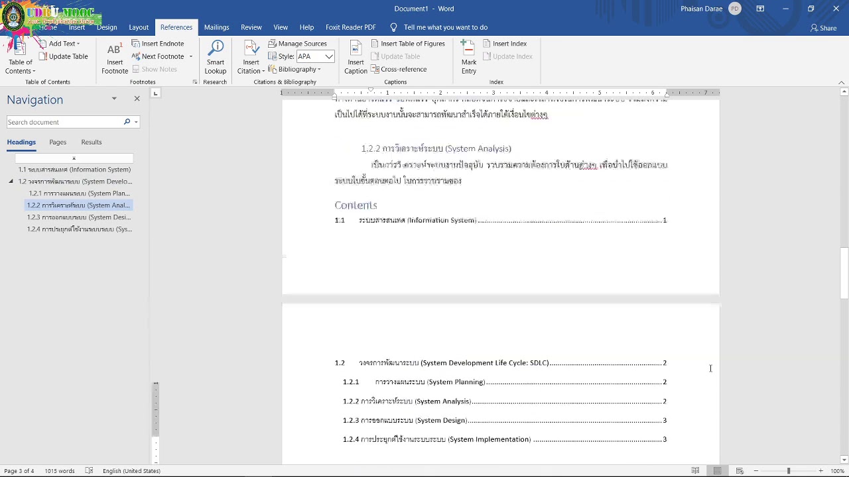This screenshot has height=477, width=849.
Task: Click the 100% zoom level
Action: (837, 471)
